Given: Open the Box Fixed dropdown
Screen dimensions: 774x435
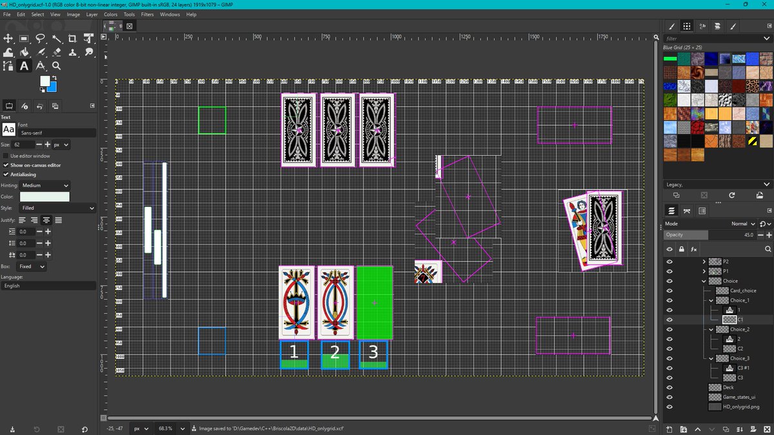Looking at the screenshot, I should point(32,266).
